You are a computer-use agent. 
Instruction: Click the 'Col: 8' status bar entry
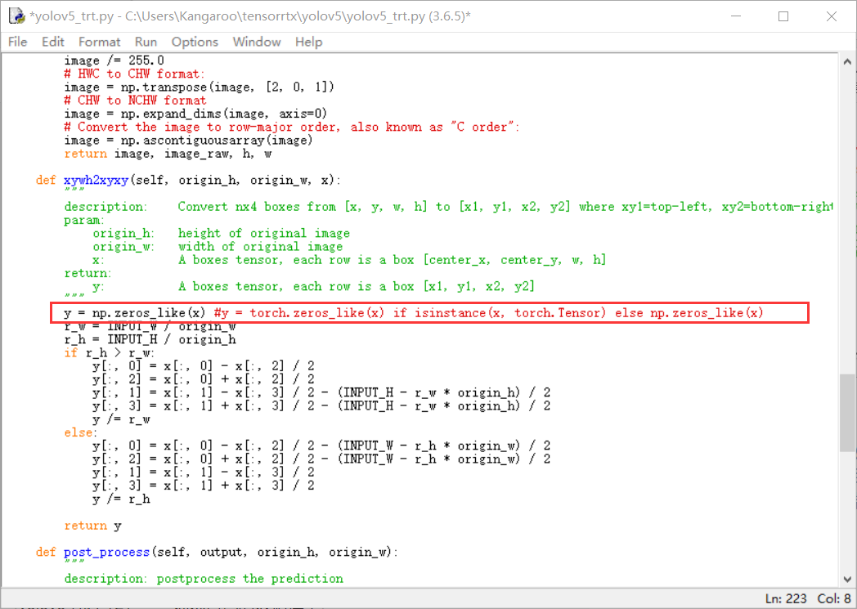click(x=833, y=598)
